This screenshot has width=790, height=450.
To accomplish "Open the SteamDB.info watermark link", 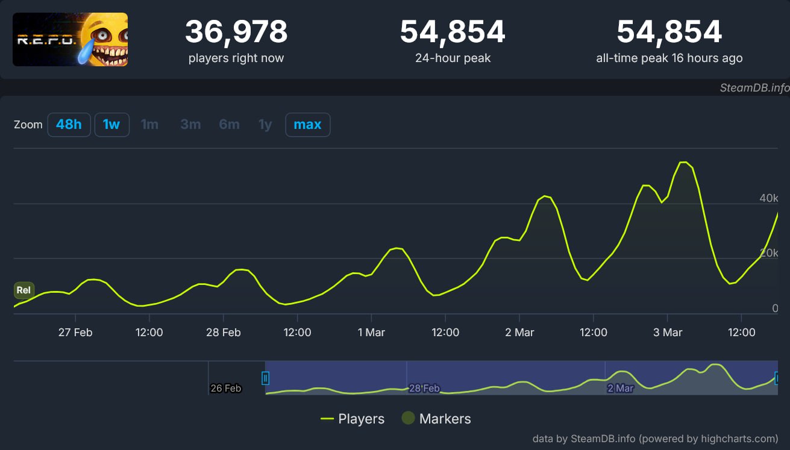I will (754, 88).
